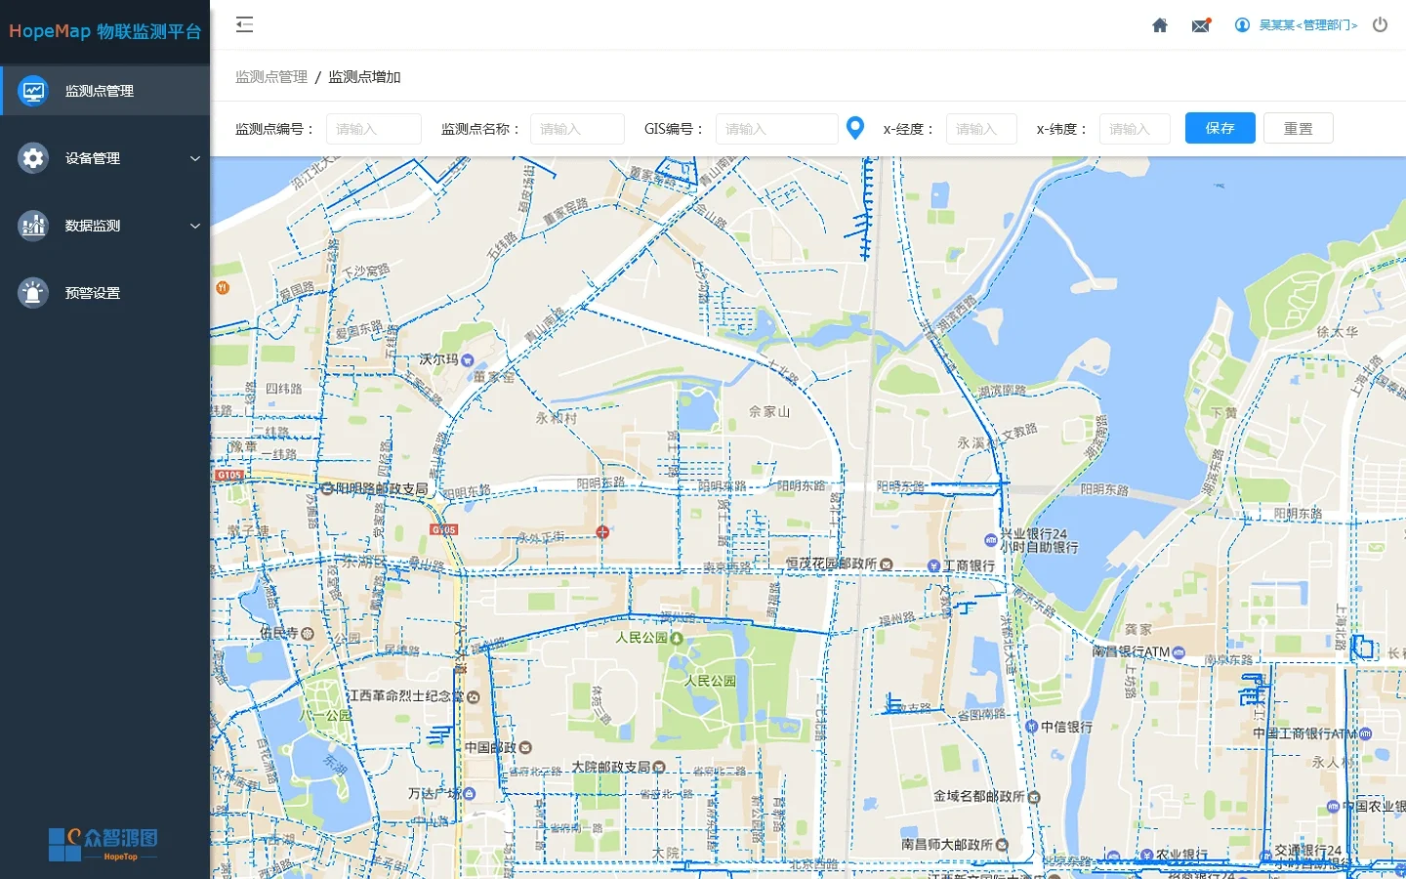
Task: Go to the home page icon
Action: [x=1159, y=24]
